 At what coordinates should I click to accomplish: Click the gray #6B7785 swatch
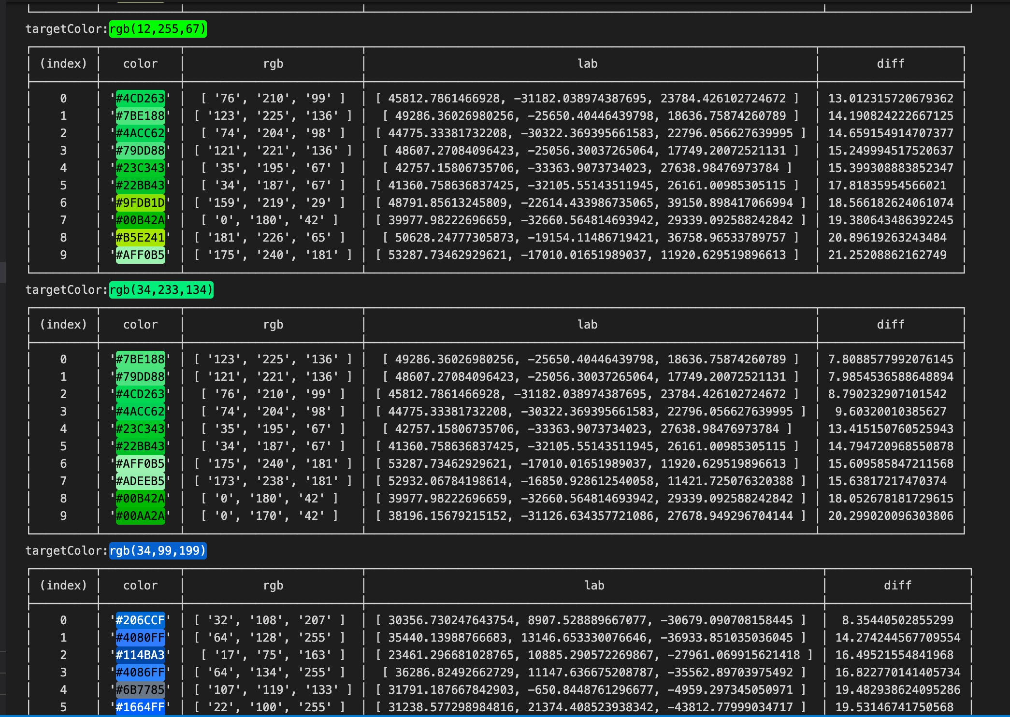[x=140, y=690]
